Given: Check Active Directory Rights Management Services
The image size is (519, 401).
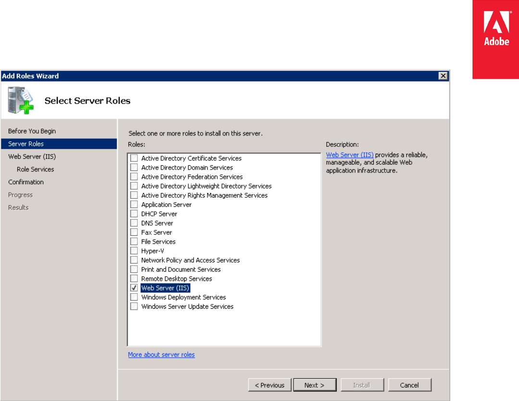Looking at the screenshot, I should (x=134, y=195).
